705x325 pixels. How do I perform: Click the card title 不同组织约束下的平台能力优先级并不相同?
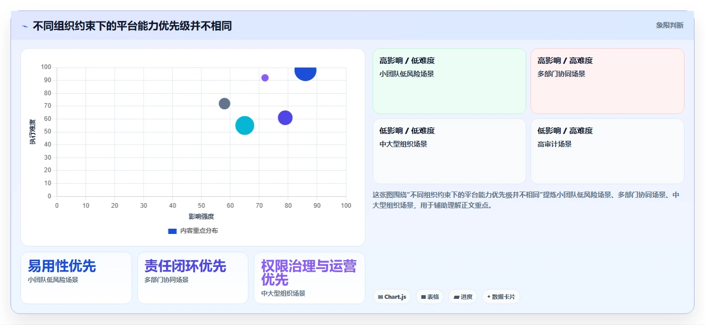[x=132, y=26]
